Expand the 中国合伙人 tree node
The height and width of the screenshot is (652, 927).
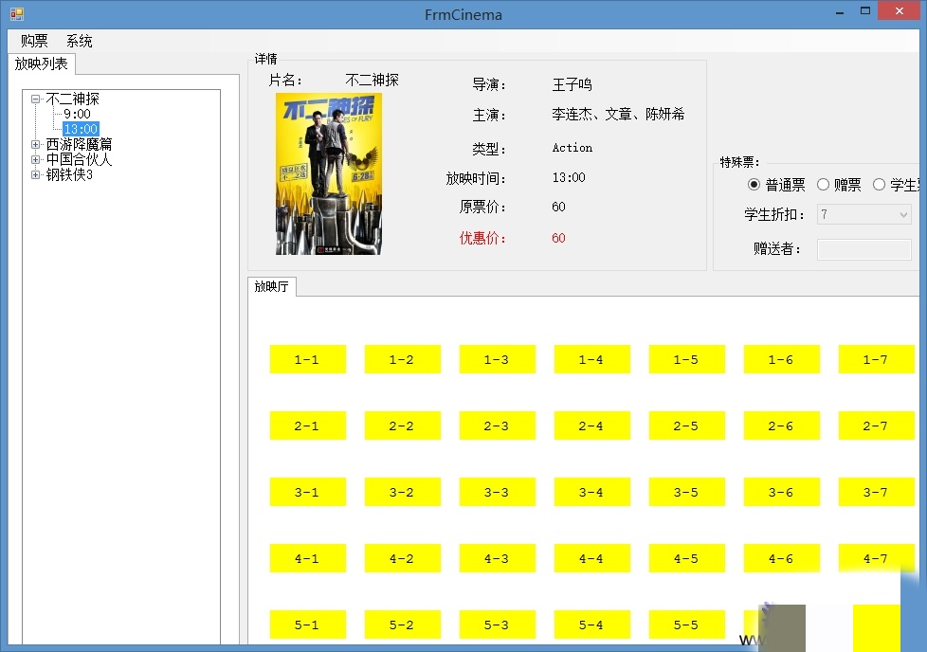click(36, 159)
